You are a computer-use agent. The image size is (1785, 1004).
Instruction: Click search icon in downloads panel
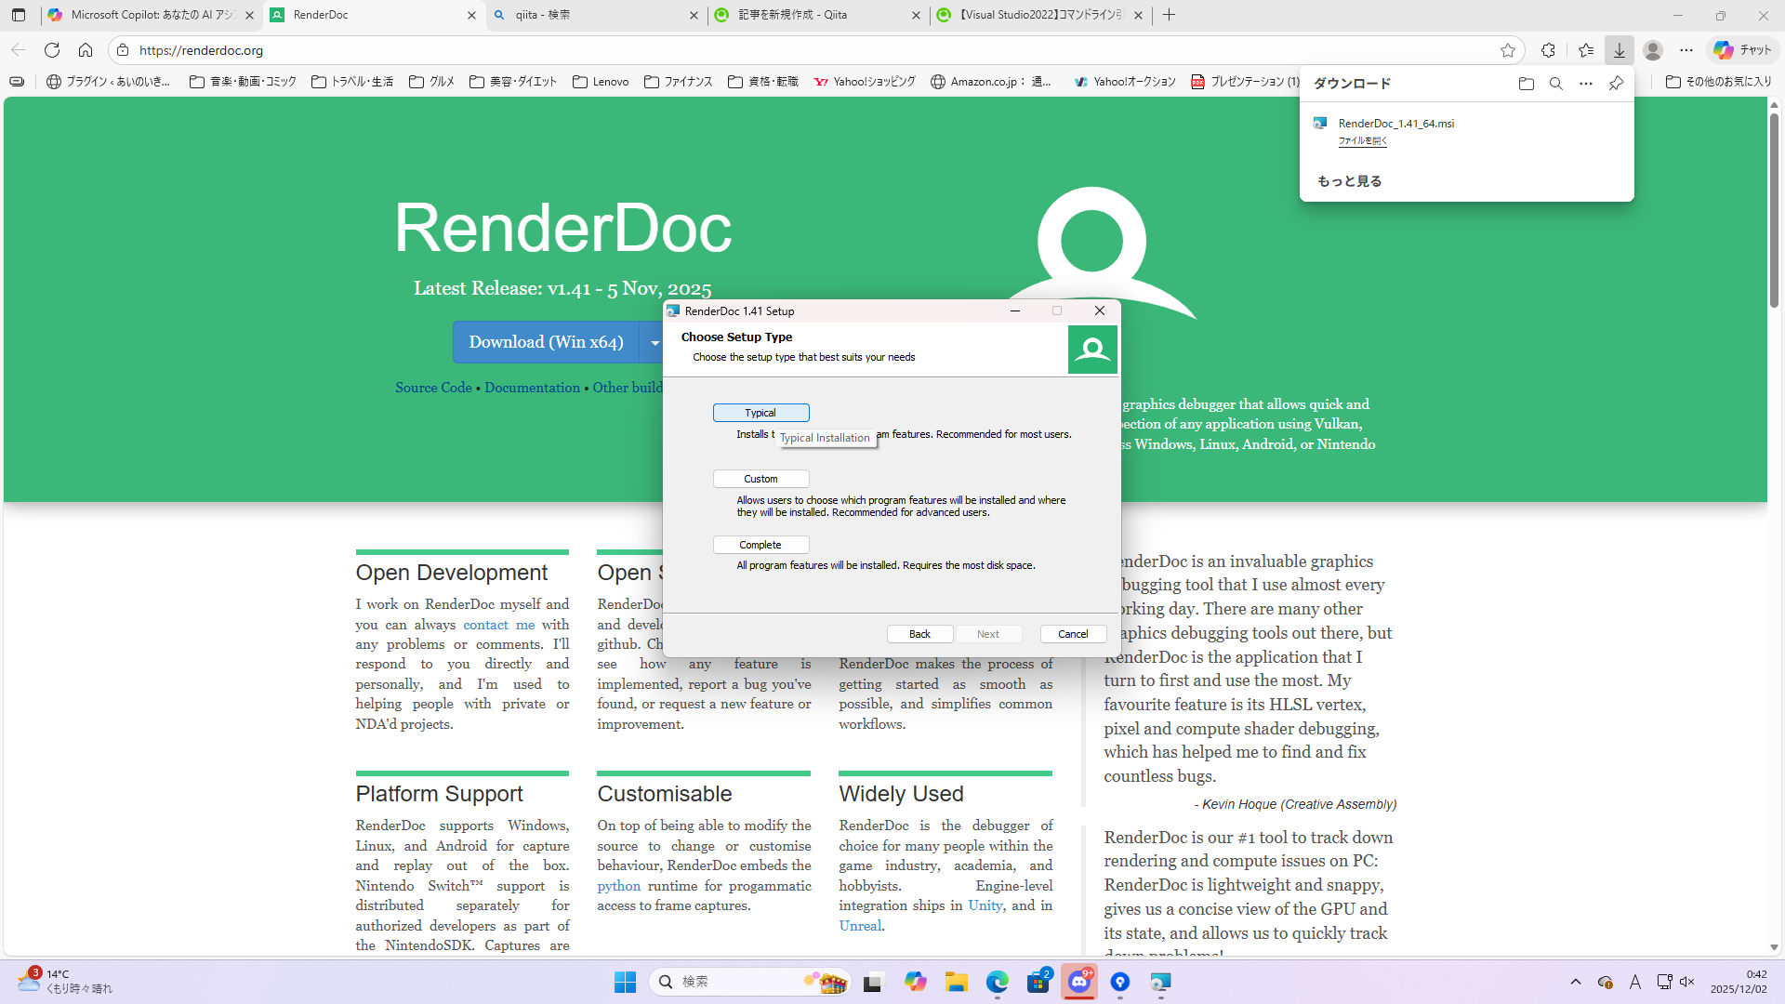coord(1555,84)
